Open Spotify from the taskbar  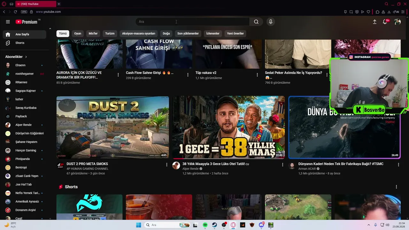pos(205,225)
